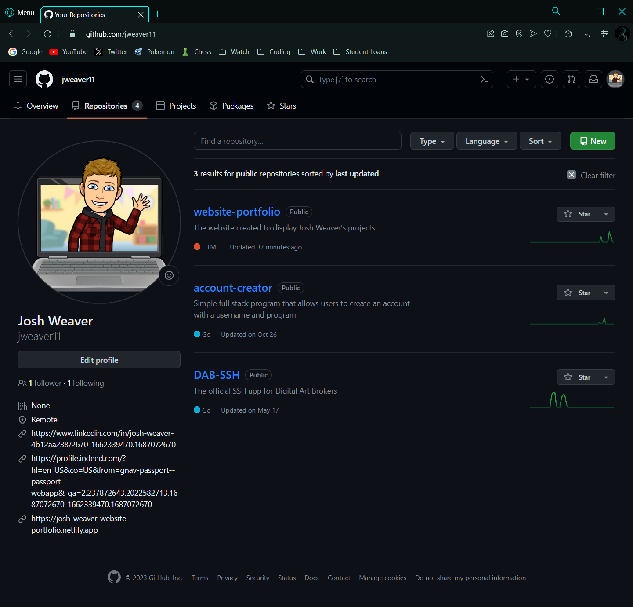Image resolution: width=633 pixels, height=607 pixels.
Task: Click the browser snapshot camera icon
Action: 505,34
